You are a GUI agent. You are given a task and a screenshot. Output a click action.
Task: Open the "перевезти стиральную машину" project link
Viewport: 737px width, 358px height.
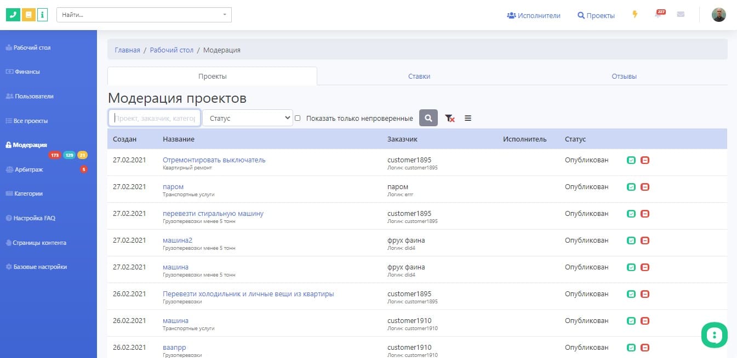213,213
